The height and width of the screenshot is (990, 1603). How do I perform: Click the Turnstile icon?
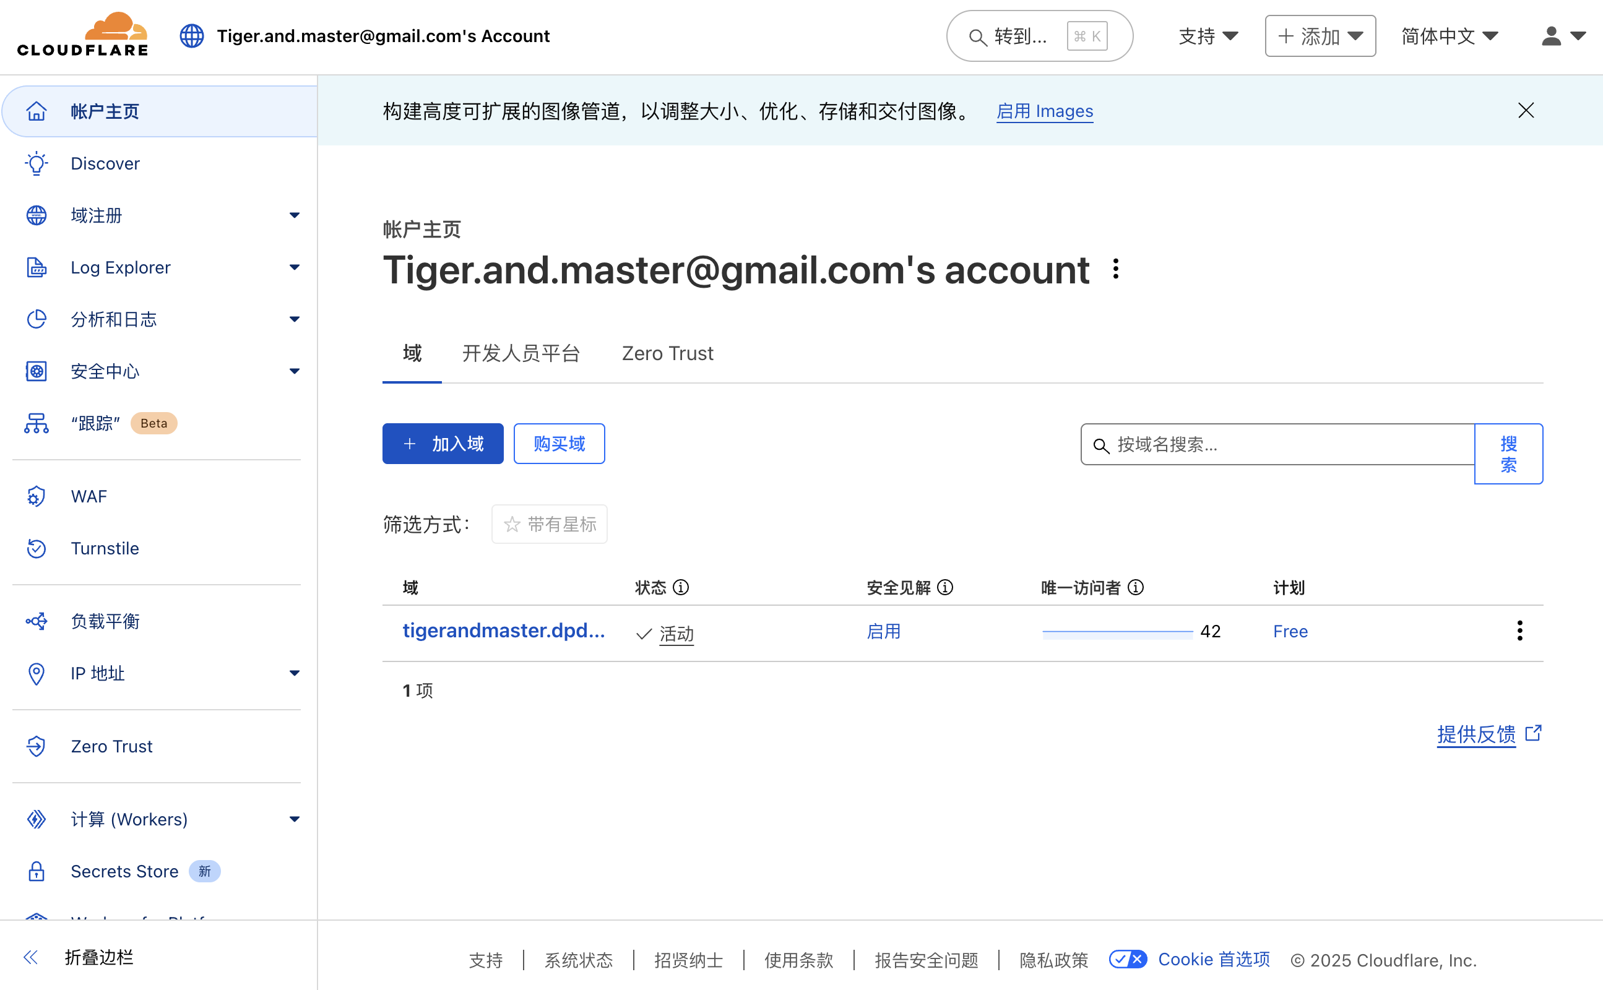(x=37, y=548)
